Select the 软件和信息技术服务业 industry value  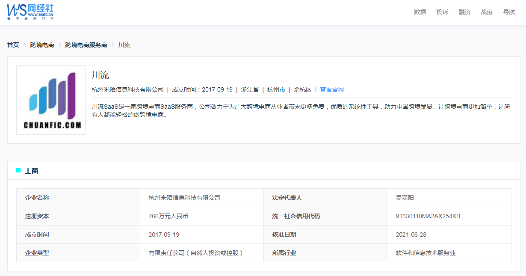click(x=426, y=253)
